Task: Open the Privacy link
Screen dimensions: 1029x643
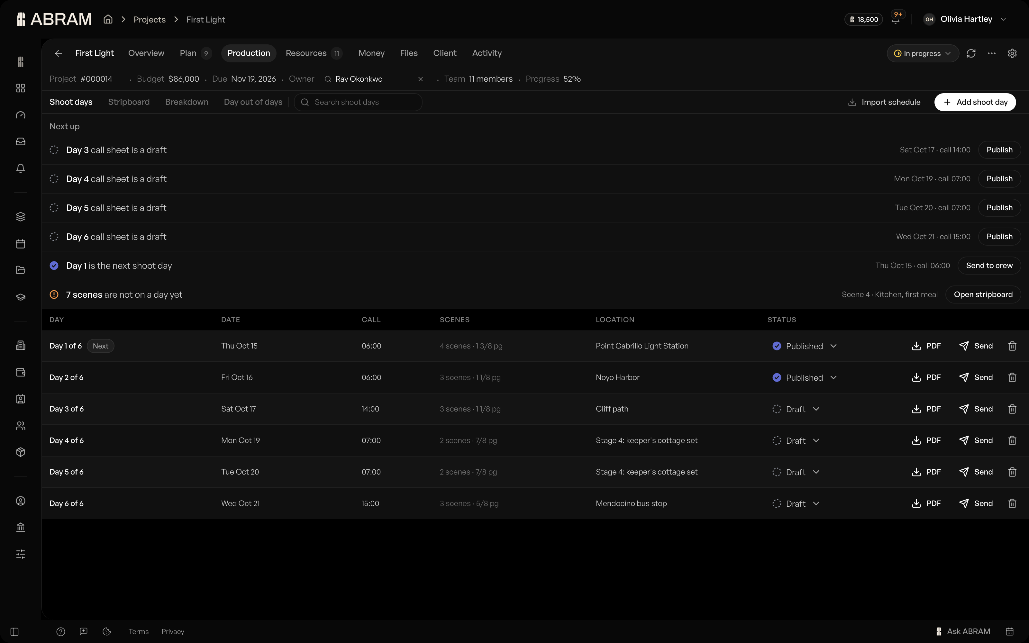Action: [x=173, y=631]
